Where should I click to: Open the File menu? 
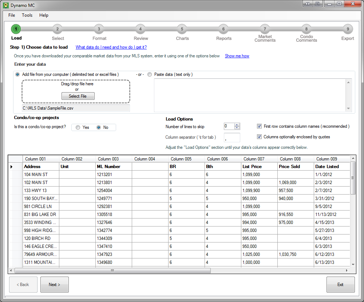coord(12,15)
